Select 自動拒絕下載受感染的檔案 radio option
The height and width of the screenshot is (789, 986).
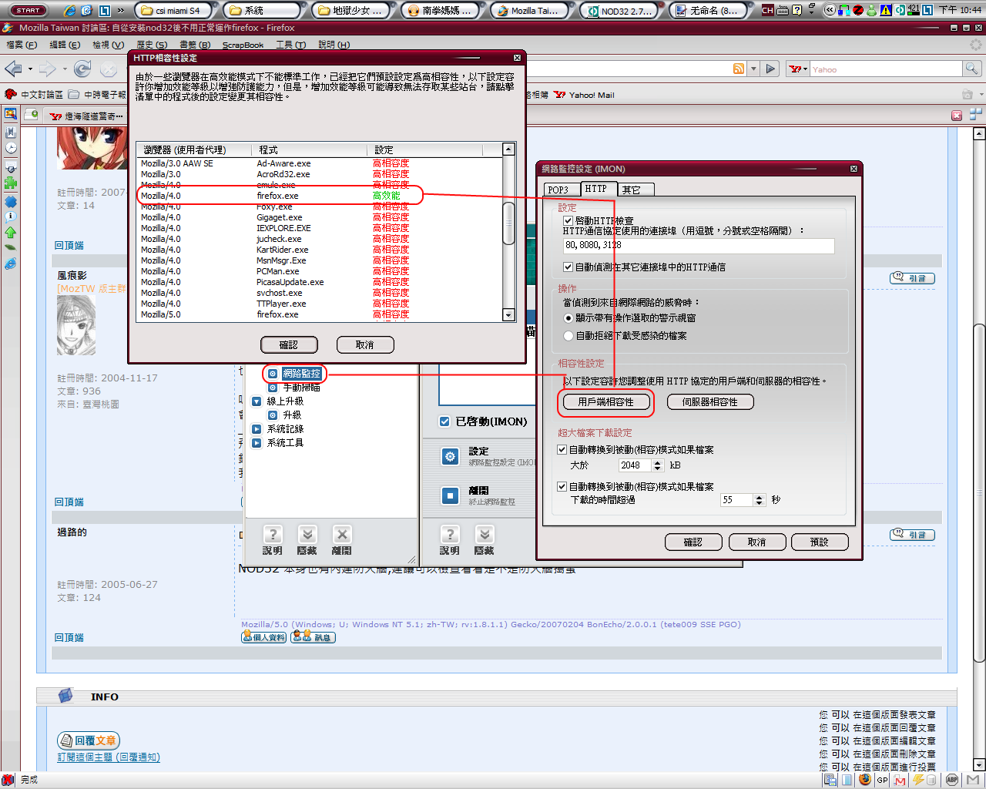pos(568,336)
